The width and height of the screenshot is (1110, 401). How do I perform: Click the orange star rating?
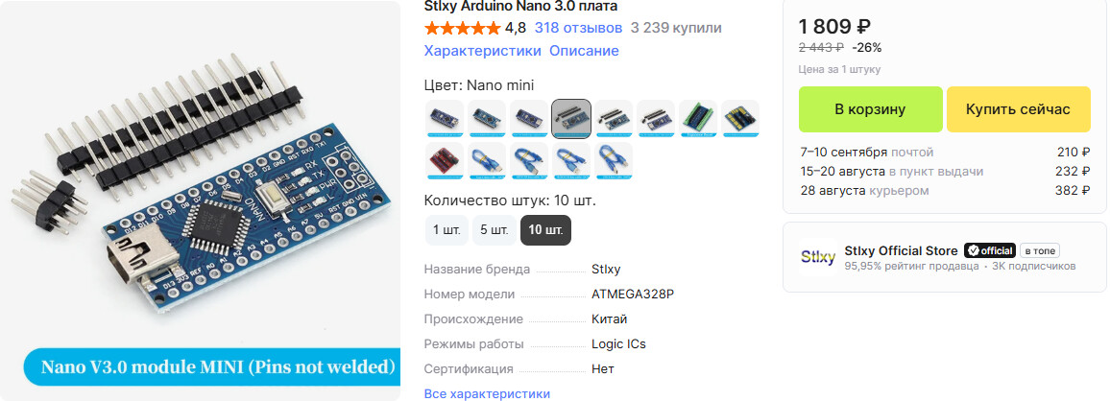click(x=462, y=28)
